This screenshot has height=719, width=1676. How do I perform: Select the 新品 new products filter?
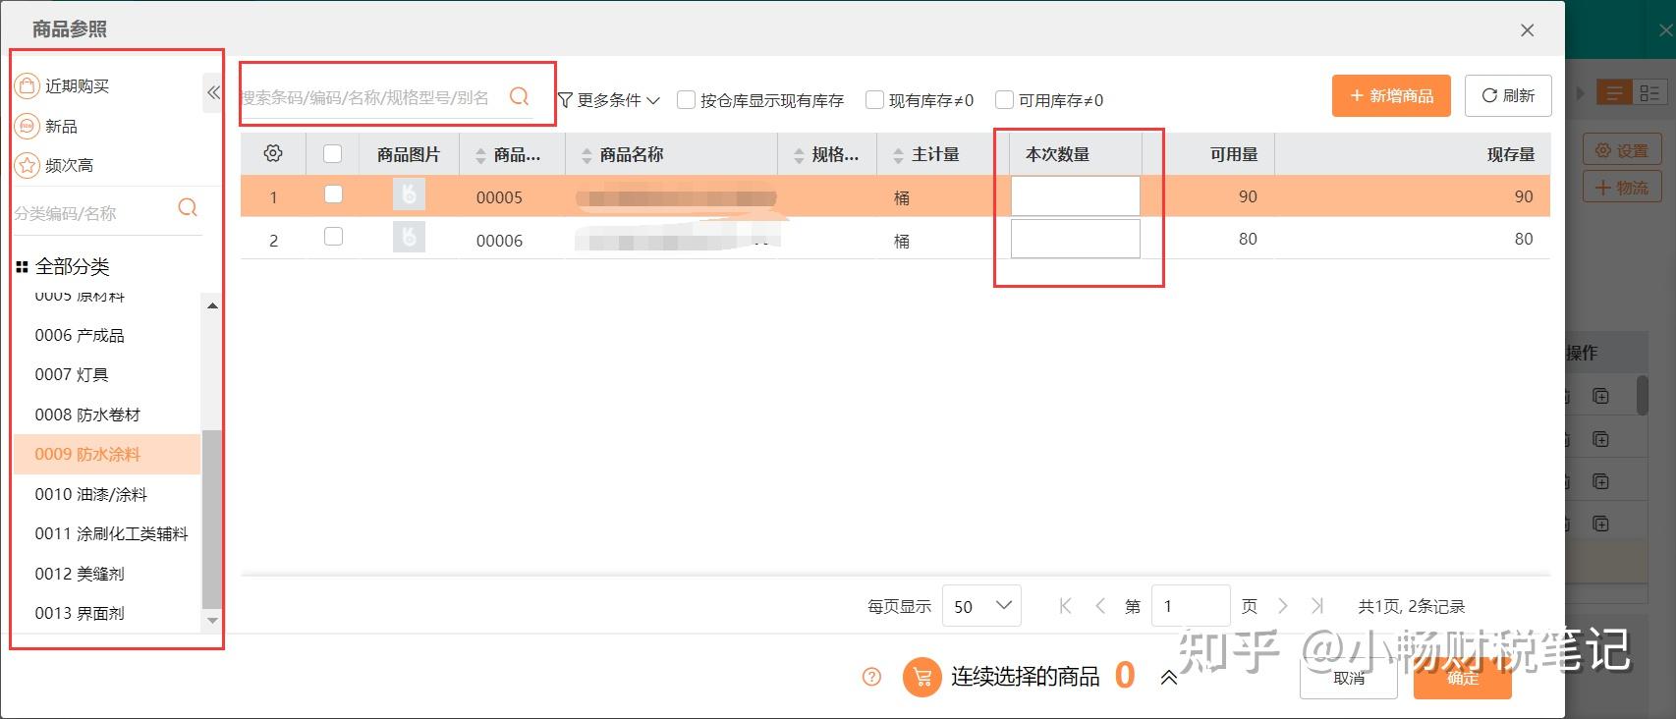[x=46, y=126]
